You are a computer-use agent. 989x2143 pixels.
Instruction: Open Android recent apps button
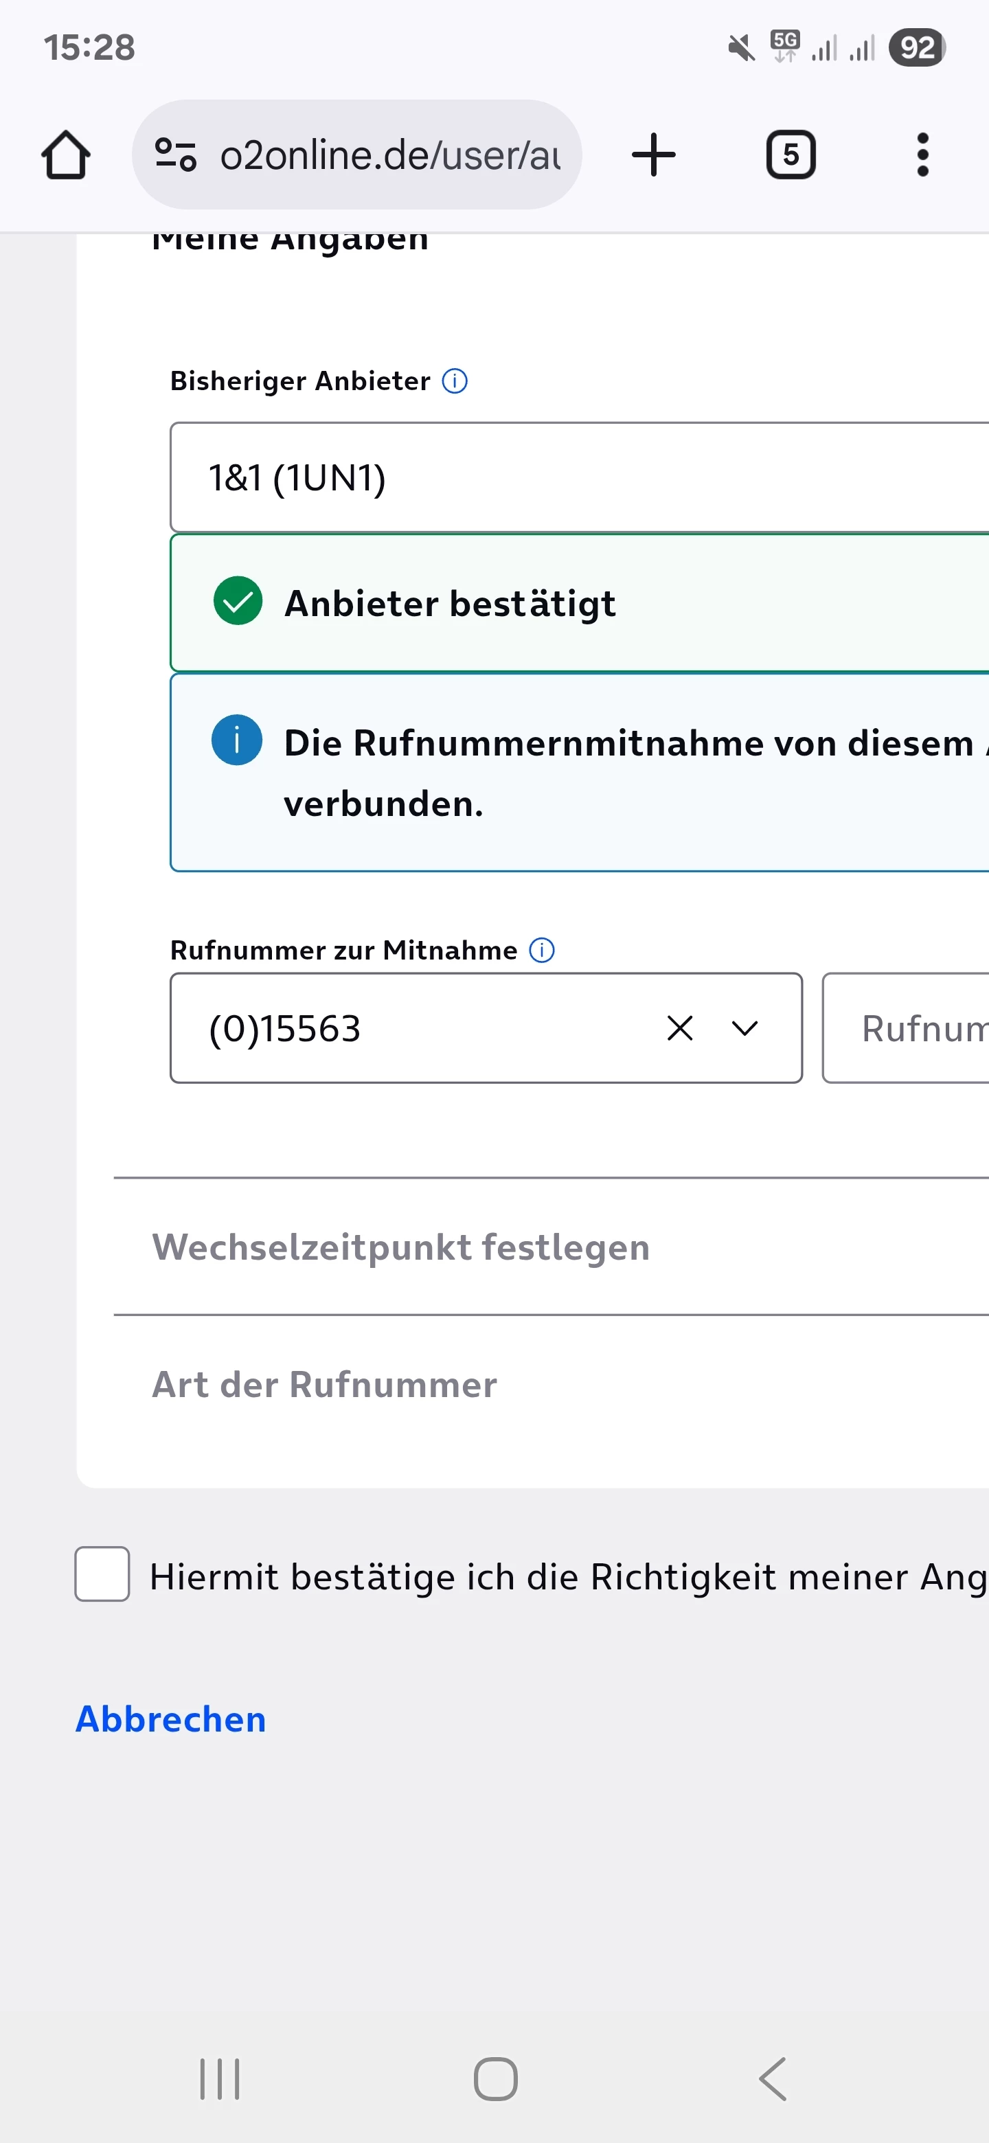(x=220, y=2079)
